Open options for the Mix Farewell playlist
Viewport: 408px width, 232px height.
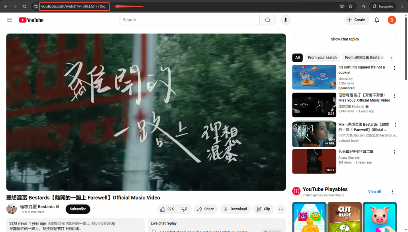point(395,125)
